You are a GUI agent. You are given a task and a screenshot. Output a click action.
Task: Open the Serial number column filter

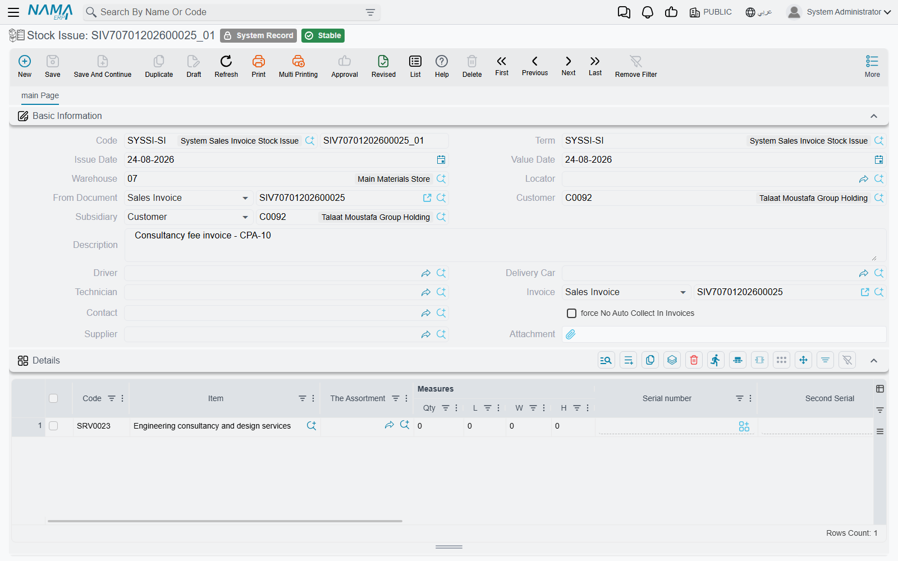click(740, 398)
